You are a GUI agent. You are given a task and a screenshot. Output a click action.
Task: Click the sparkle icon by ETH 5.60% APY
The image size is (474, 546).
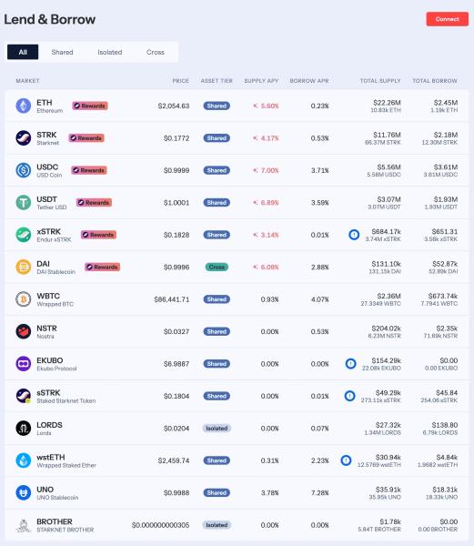(255, 106)
